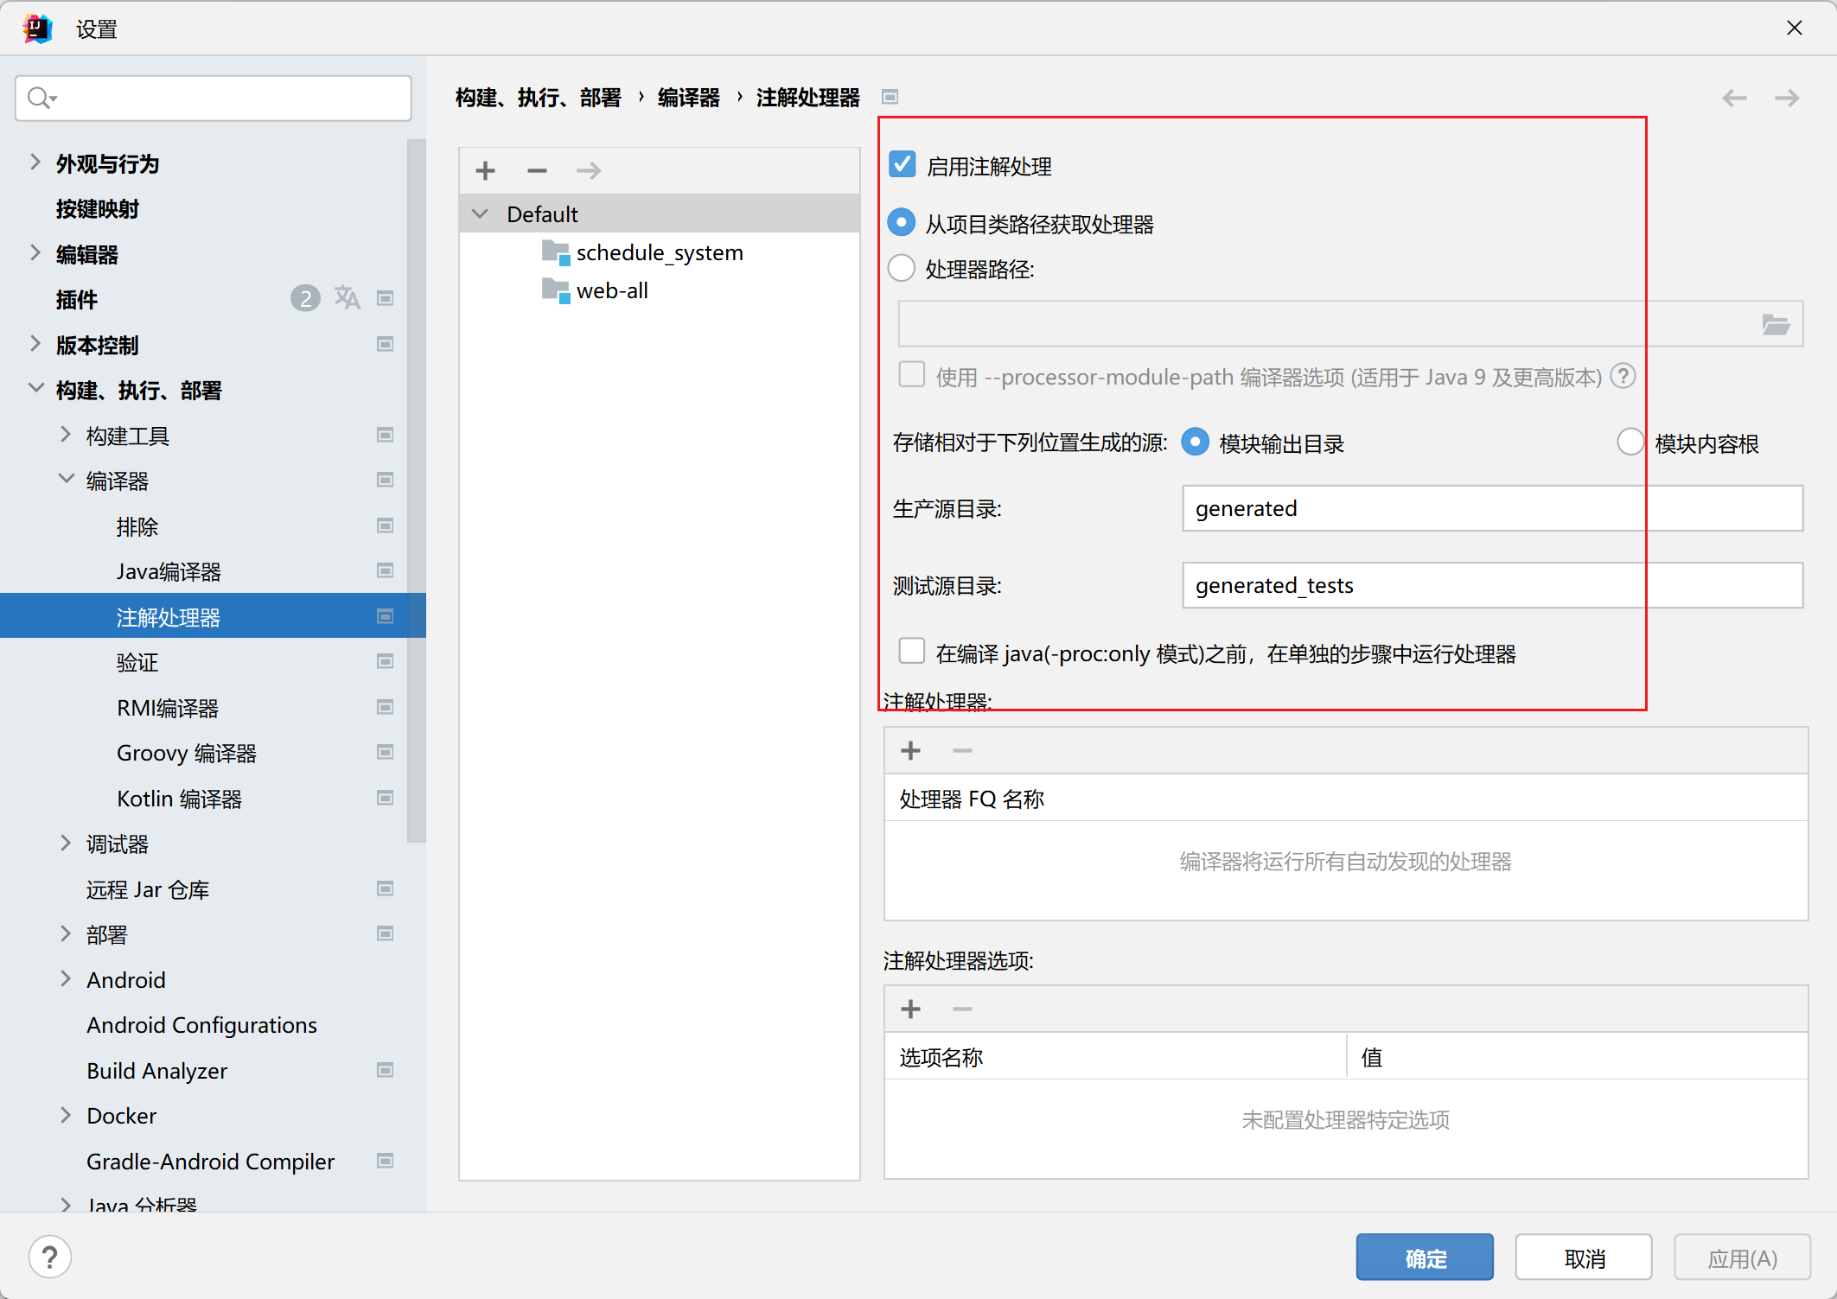
Task: Expand 构建工具 node
Action: tap(66, 434)
